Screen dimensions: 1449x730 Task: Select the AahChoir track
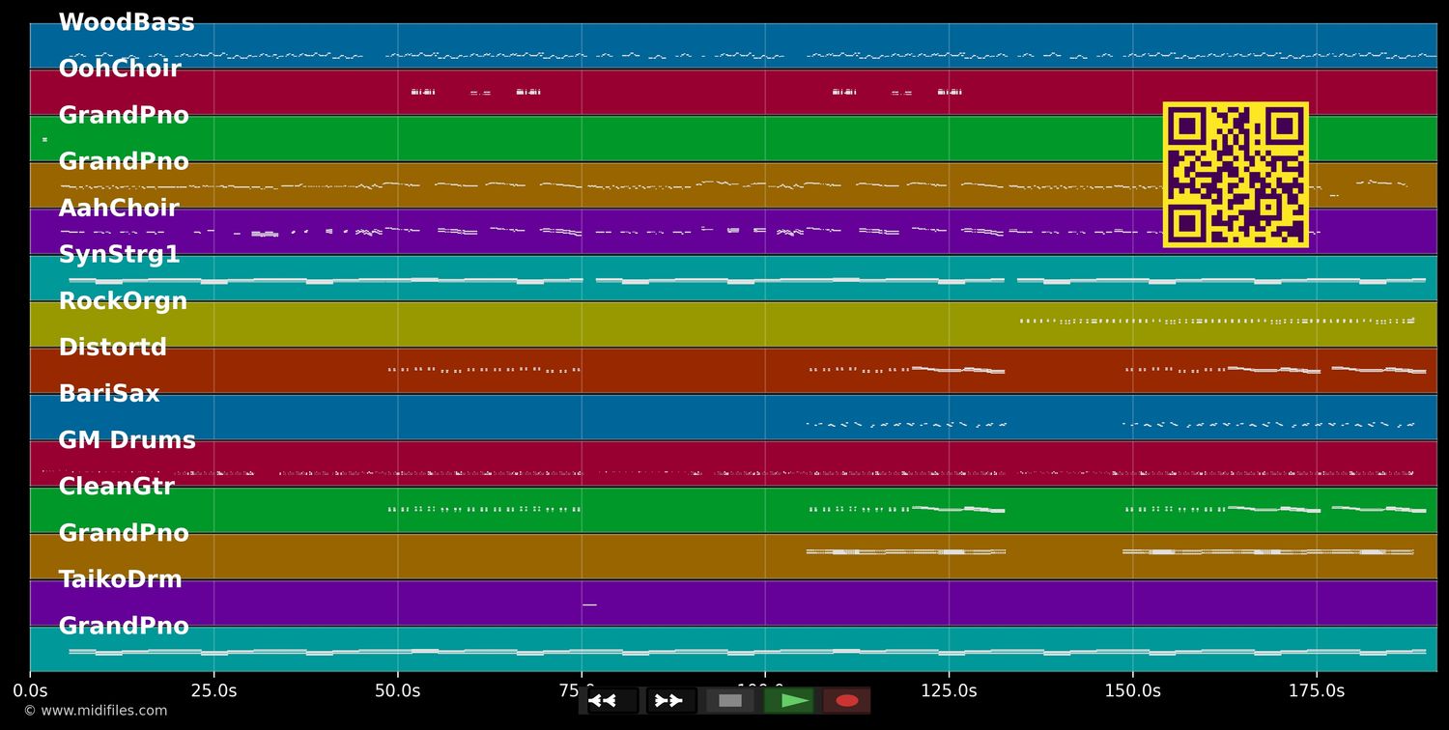tap(119, 208)
